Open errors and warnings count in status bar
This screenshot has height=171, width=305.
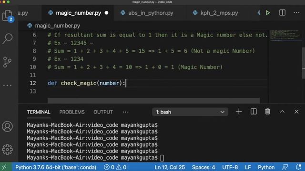coord(115,167)
